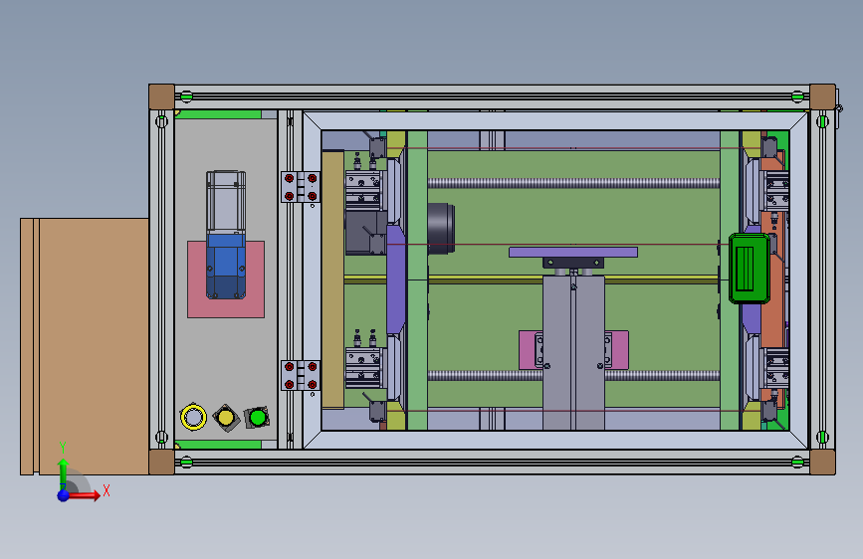Select the upper threaded ball screw rod

coord(573,183)
